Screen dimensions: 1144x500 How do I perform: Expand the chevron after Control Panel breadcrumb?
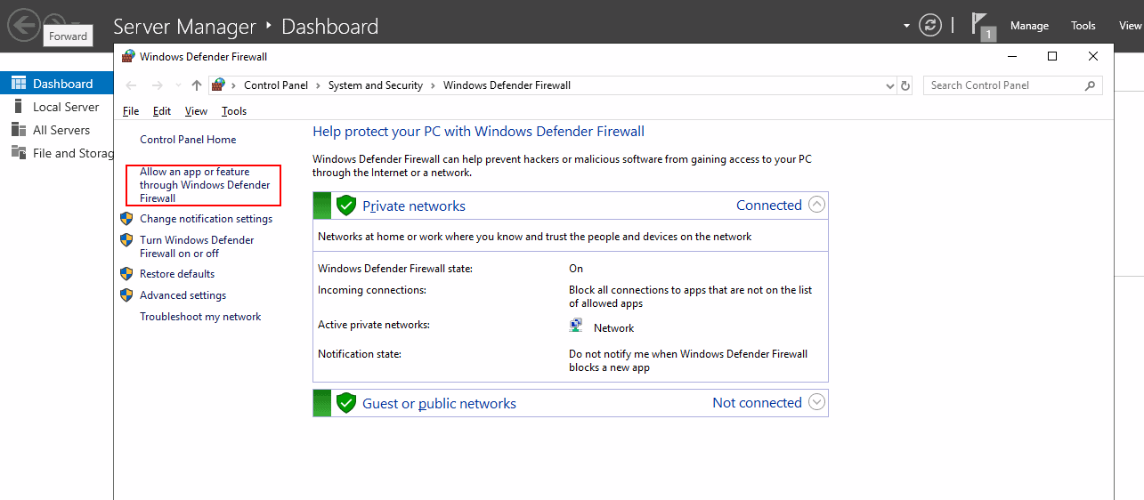coord(319,85)
